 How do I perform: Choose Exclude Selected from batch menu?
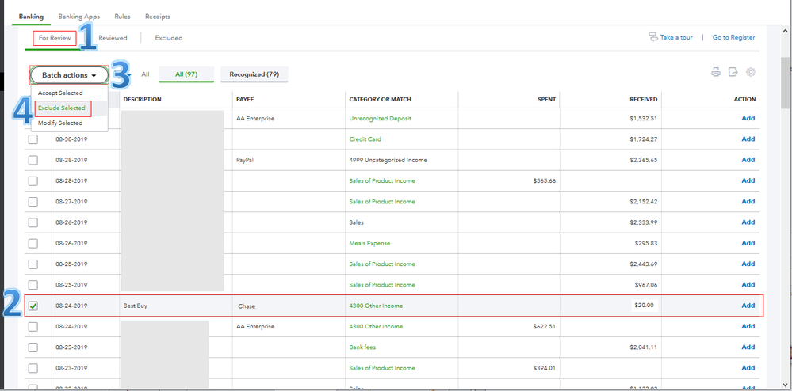click(62, 108)
